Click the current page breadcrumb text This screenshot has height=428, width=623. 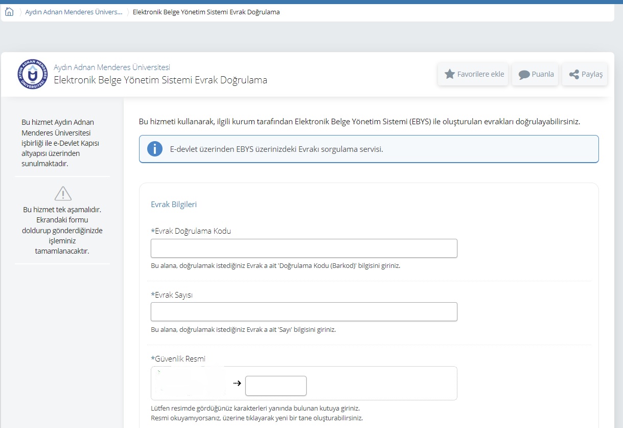tap(206, 12)
